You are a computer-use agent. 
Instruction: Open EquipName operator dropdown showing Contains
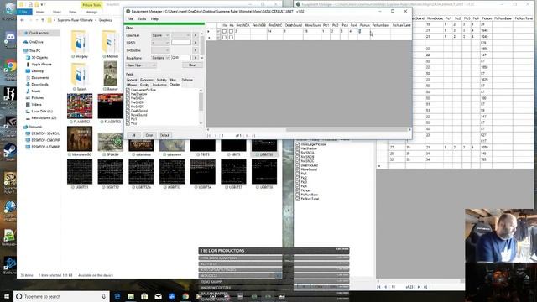tap(160, 58)
